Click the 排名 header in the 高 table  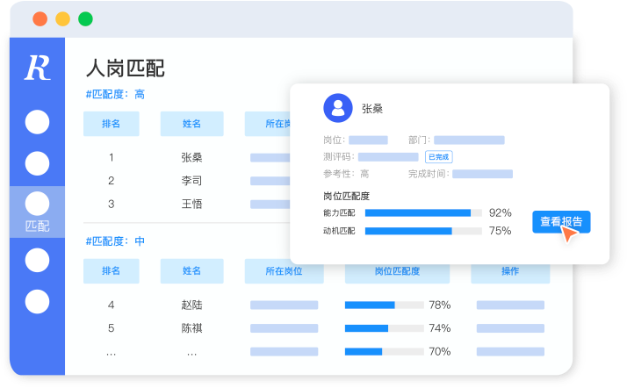(x=112, y=124)
